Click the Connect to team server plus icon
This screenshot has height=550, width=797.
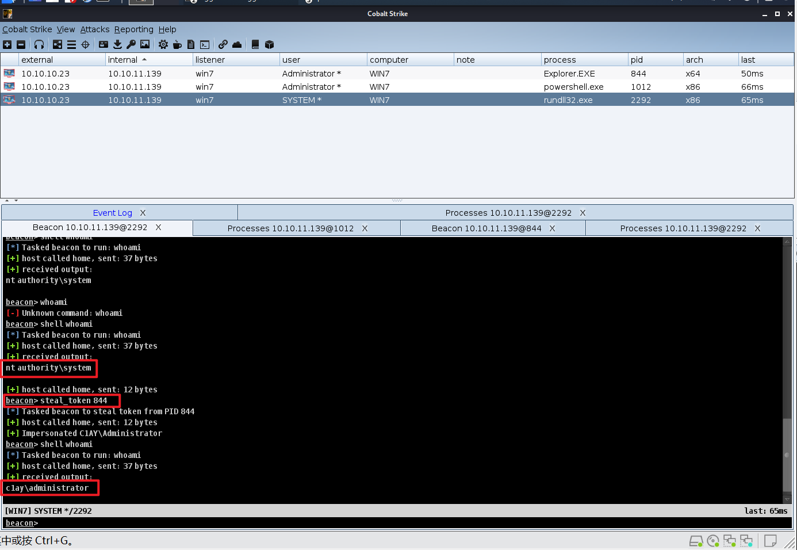7,44
